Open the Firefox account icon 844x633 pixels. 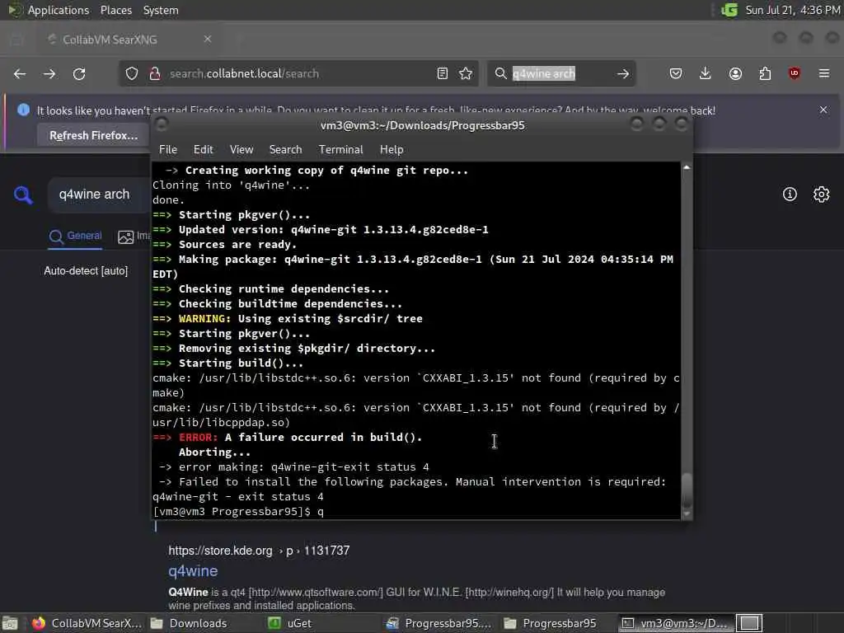tap(735, 73)
